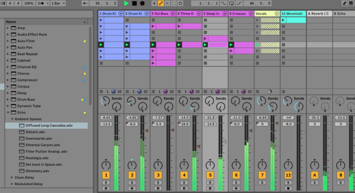
Task: Click the Return A track activator button
Action: (x=314, y=175)
